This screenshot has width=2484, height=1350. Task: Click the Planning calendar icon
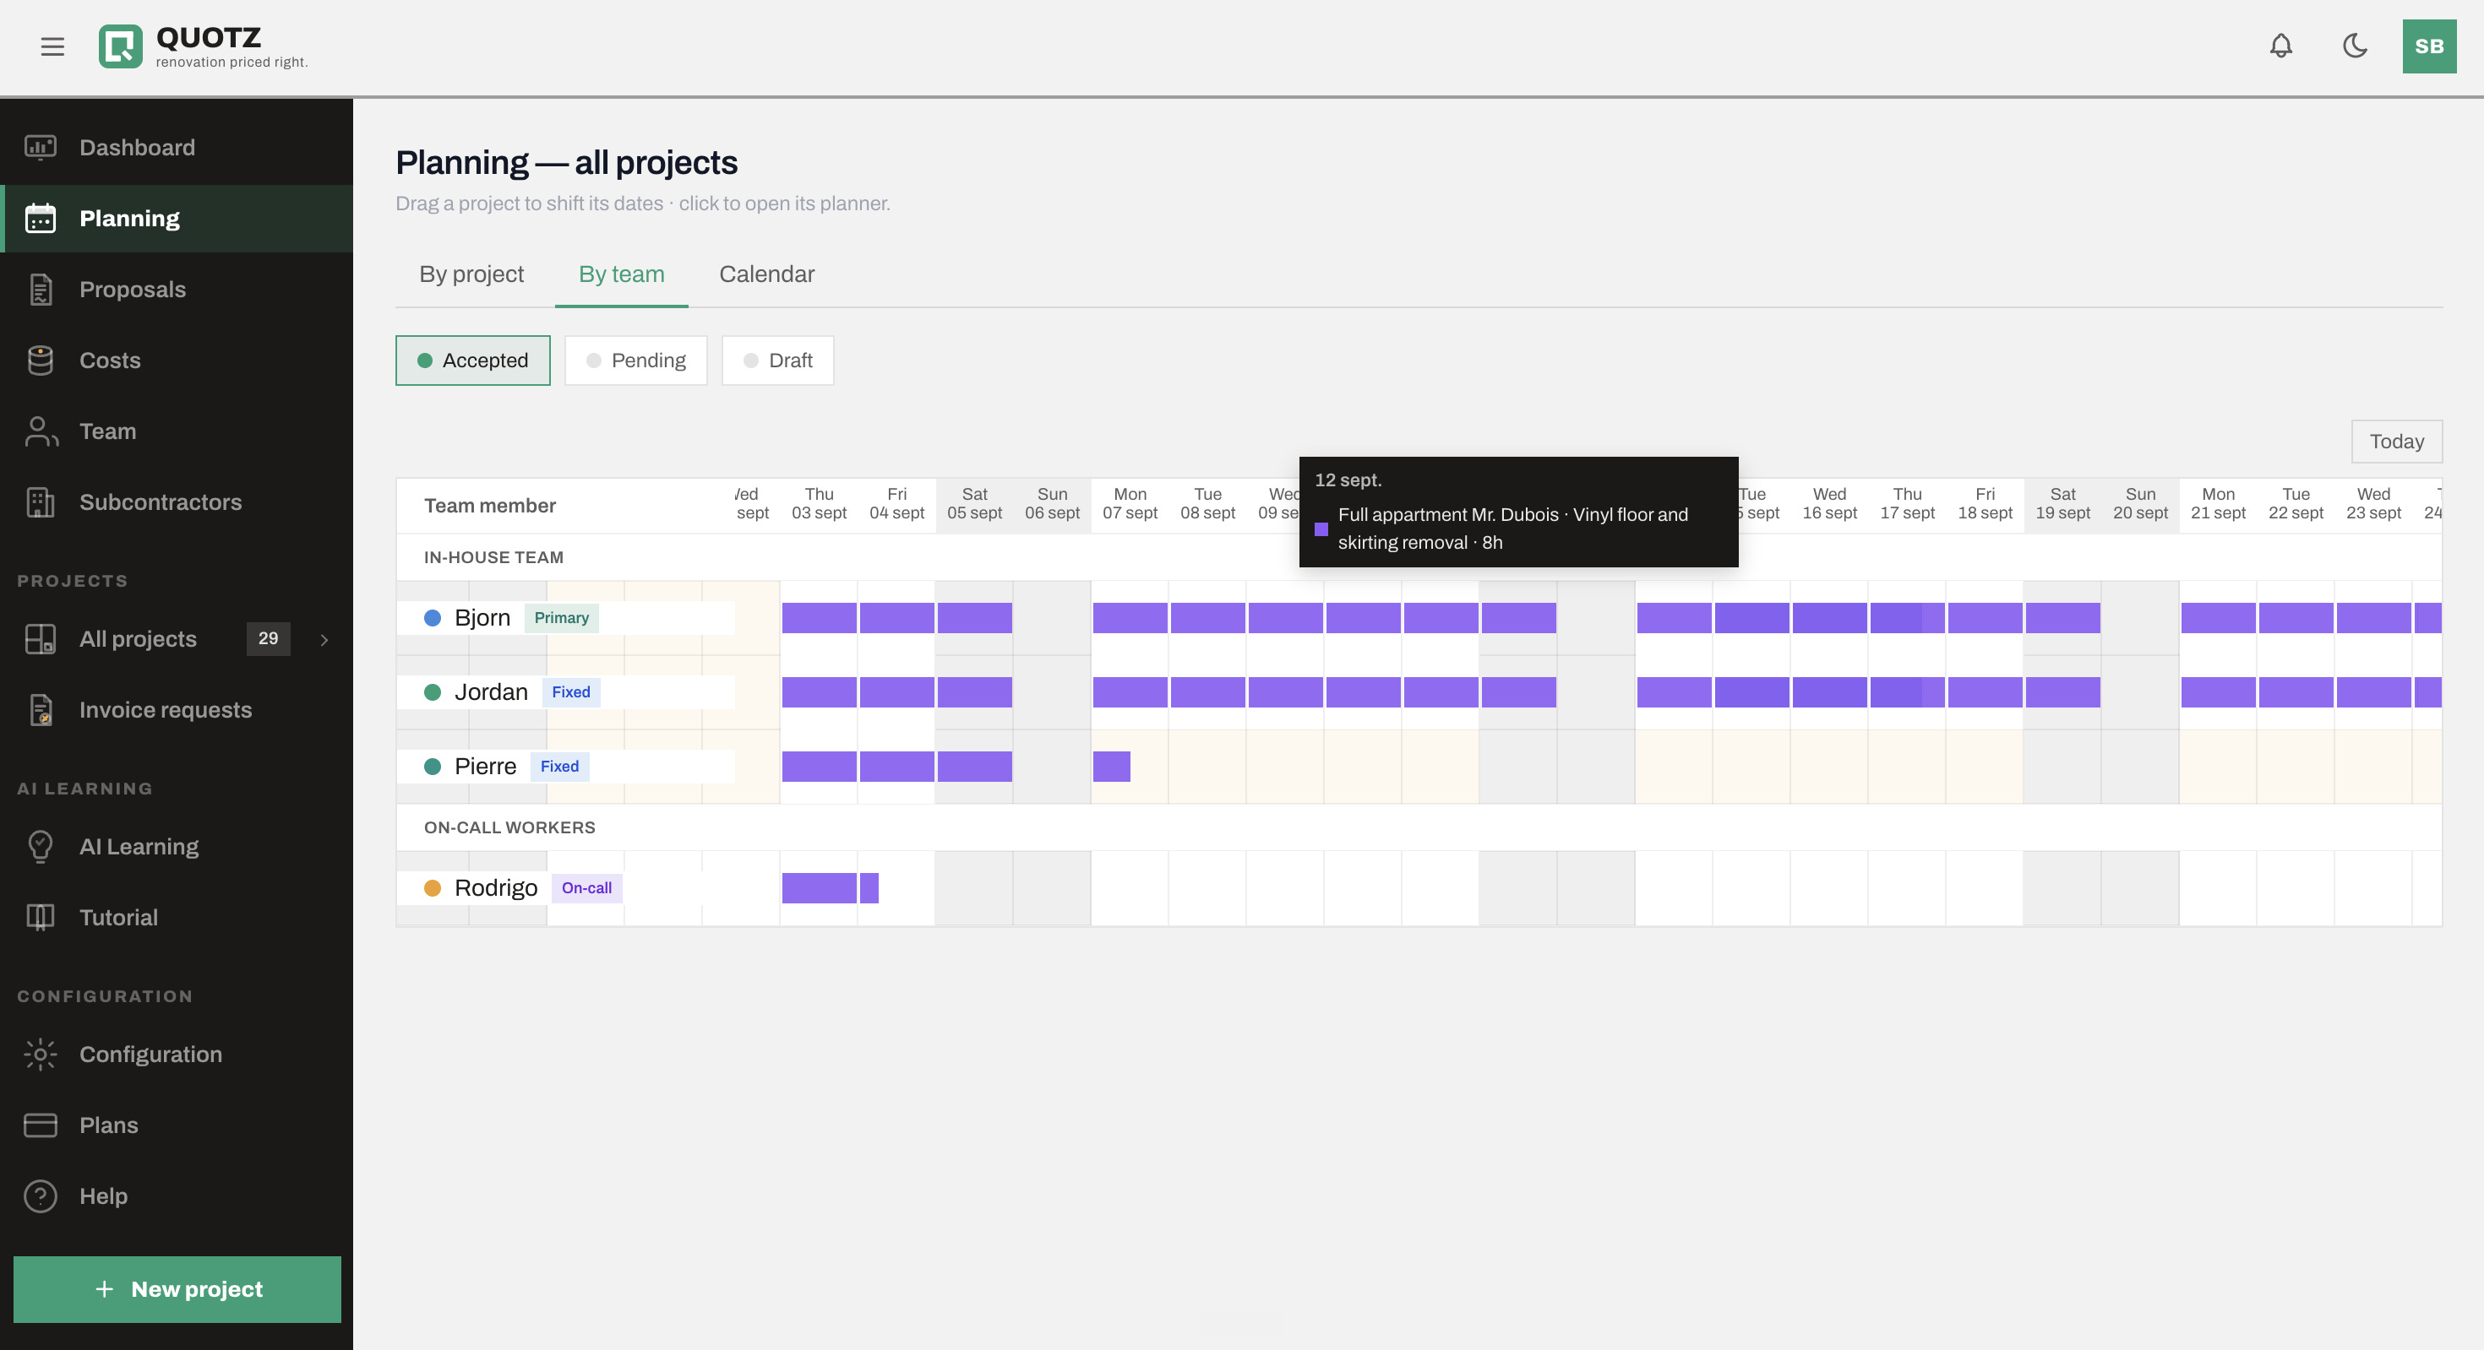pyautogui.click(x=41, y=219)
